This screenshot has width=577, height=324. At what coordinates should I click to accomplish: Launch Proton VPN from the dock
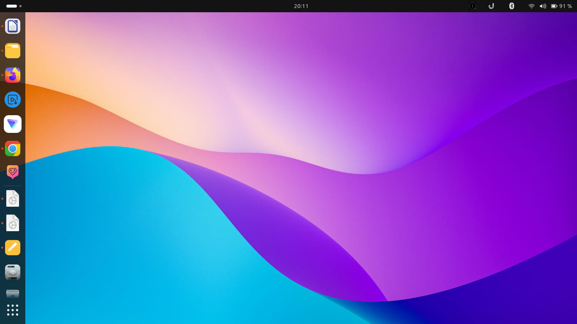click(x=13, y=124)
